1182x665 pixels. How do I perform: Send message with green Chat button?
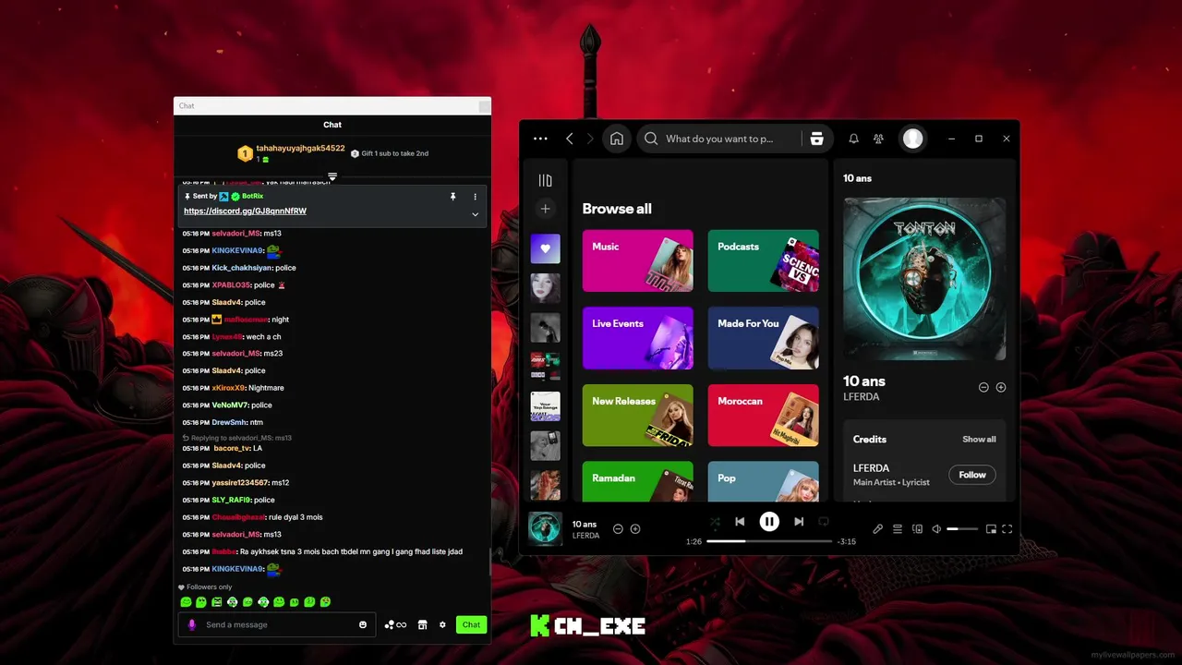click(471, 624)
